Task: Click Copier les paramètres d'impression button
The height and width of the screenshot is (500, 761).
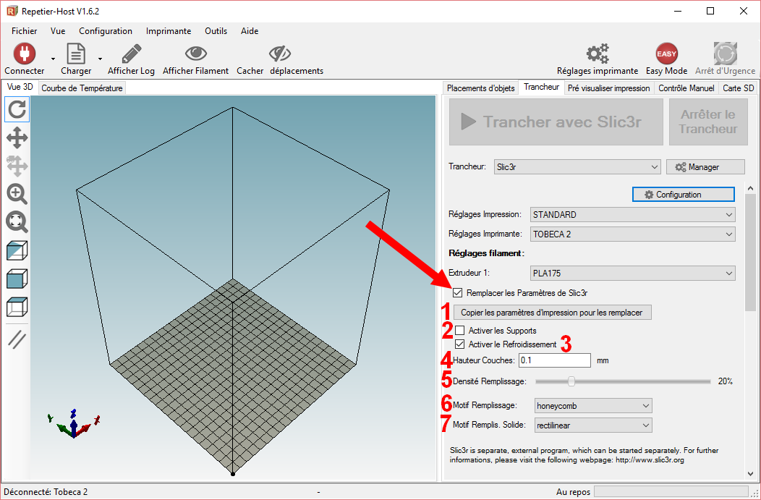Action: click(553, 313)
